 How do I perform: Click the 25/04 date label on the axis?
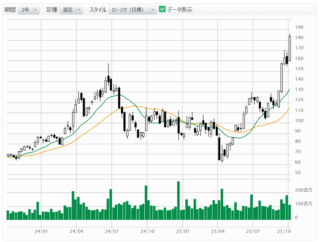pos(218,231)
